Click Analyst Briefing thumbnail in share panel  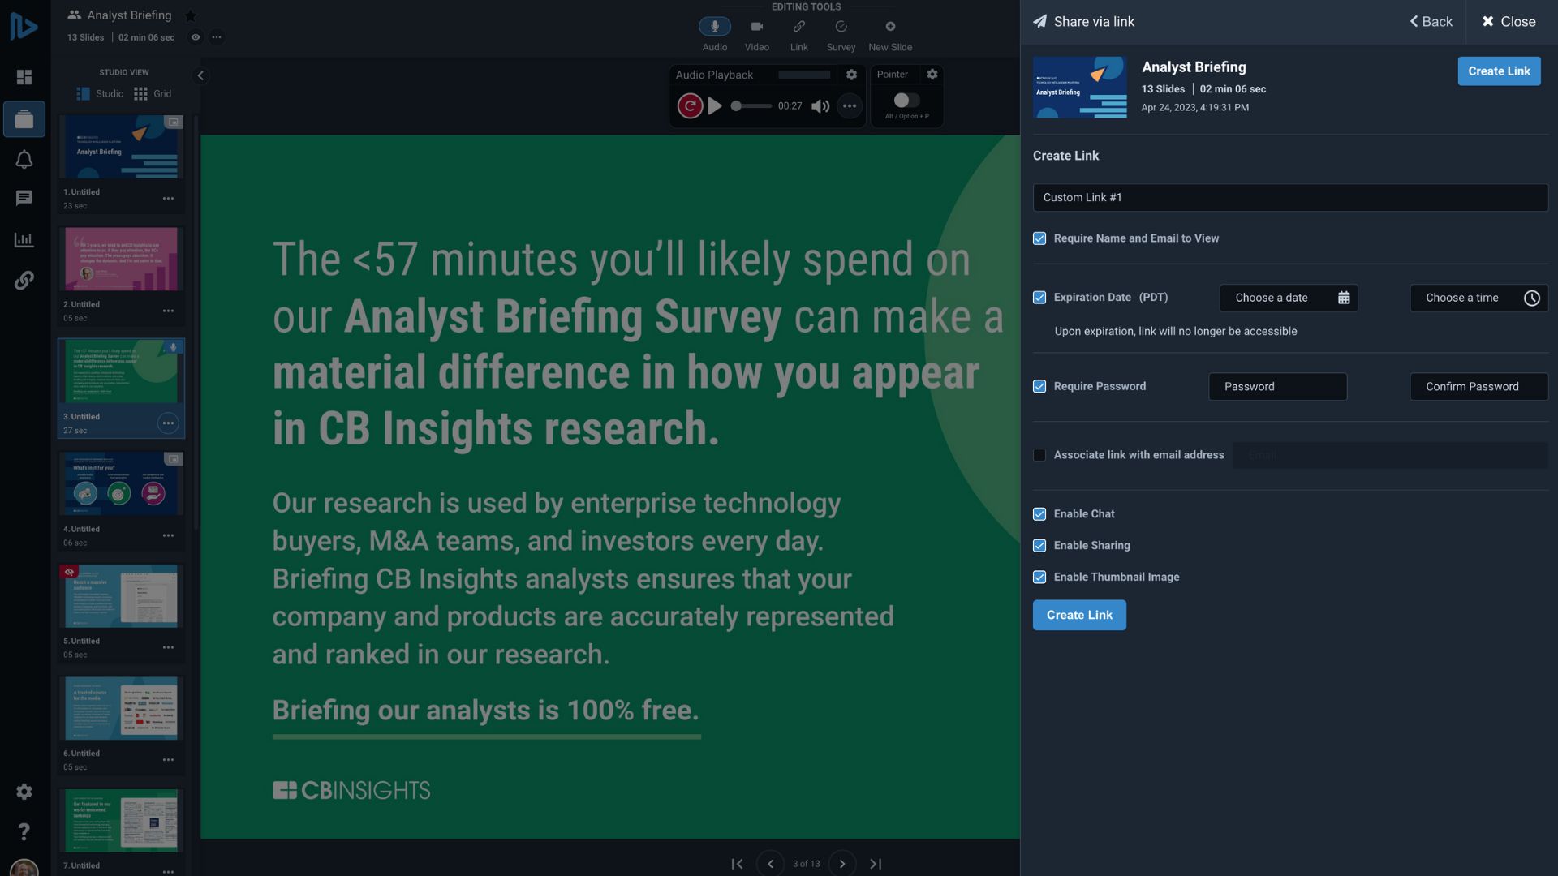click(1079, 88)
